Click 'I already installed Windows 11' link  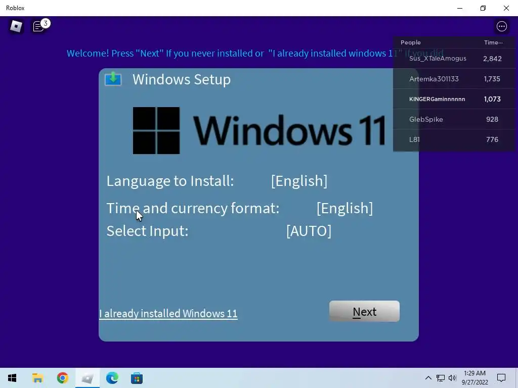168,313
